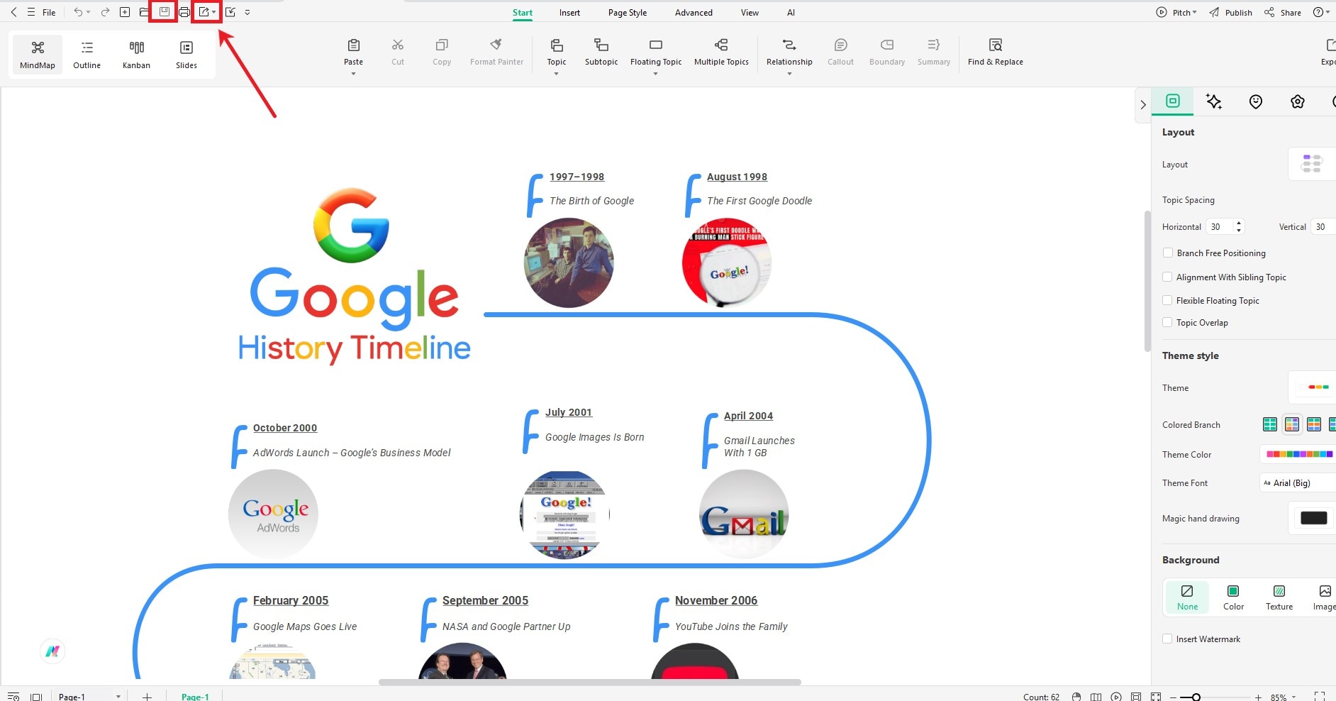This screenshot has width=1336, height=701.
Task: Click the zoom slider handle
Action: tap(1196, 697)
